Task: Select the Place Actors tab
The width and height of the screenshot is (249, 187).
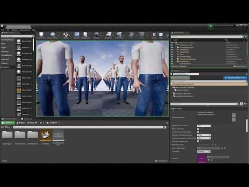Action: tap(11, 33)
